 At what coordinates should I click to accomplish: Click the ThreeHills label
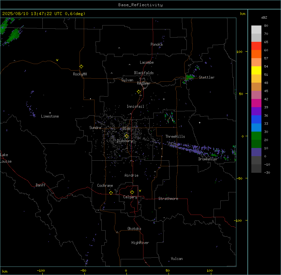coord(175,137)
